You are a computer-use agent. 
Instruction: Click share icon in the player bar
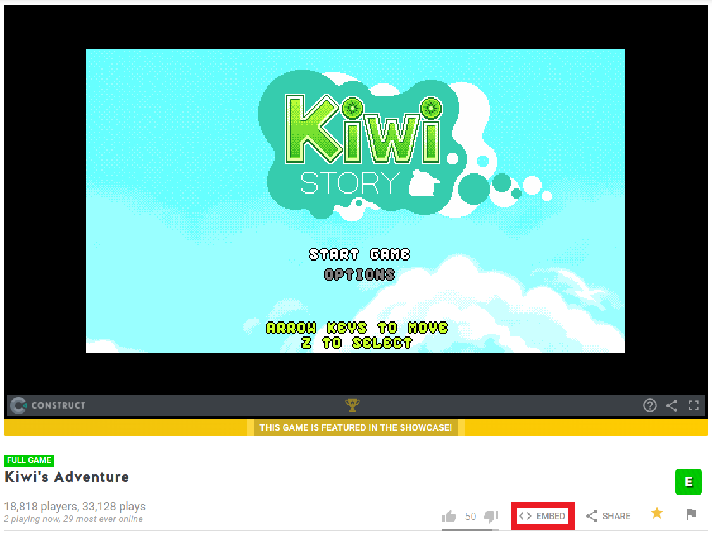click(671, 405)
